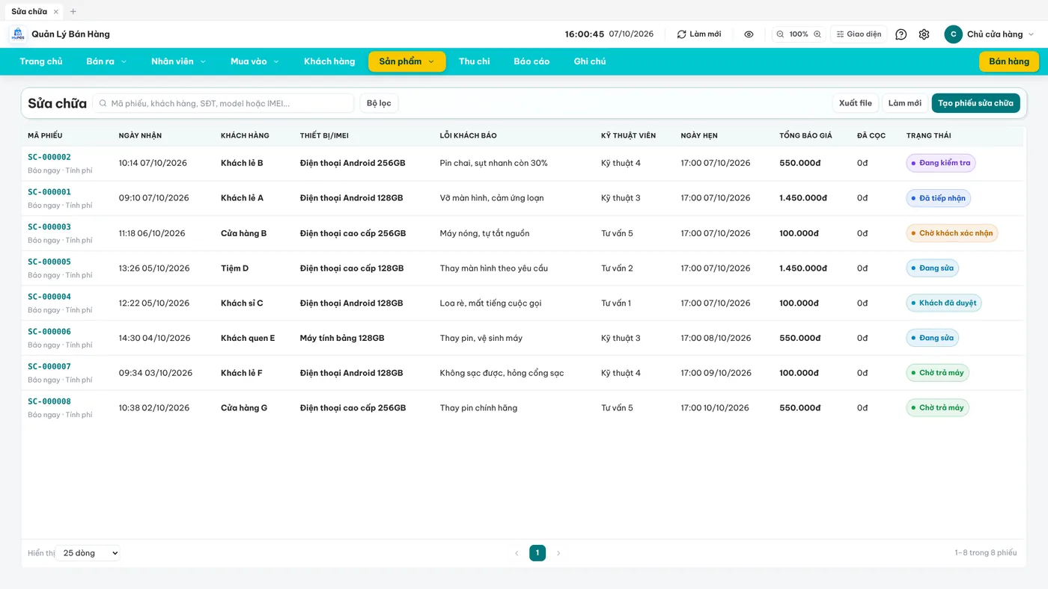Click the Khách đã duyệt status badge

coord(944,303)
